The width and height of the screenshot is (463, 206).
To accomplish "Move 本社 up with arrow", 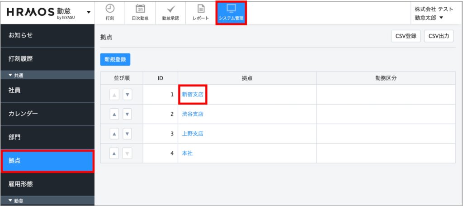I will 115,154.
